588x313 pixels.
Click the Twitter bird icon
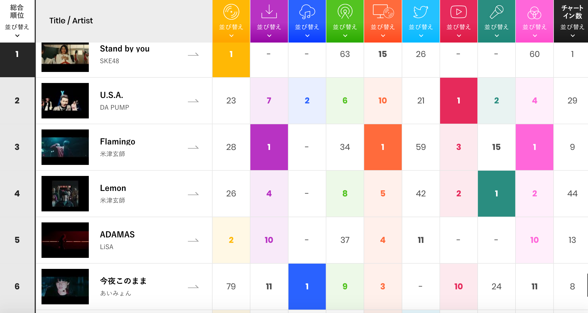pyautogui.click(x=421, y=12)
